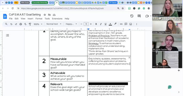Redo the last action
This screenshot has height=96, width=183.
(x=16, y=24)
